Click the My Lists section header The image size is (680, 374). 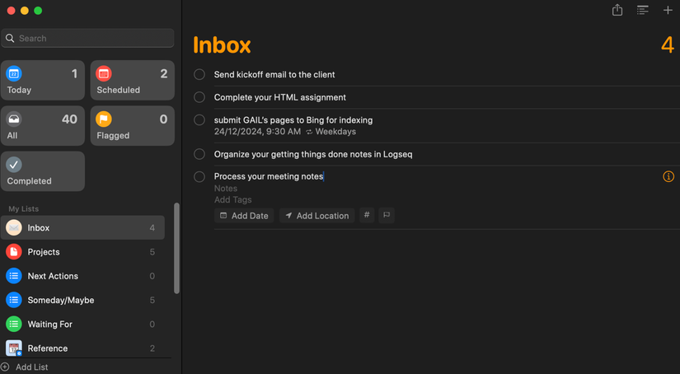[23, 209]
